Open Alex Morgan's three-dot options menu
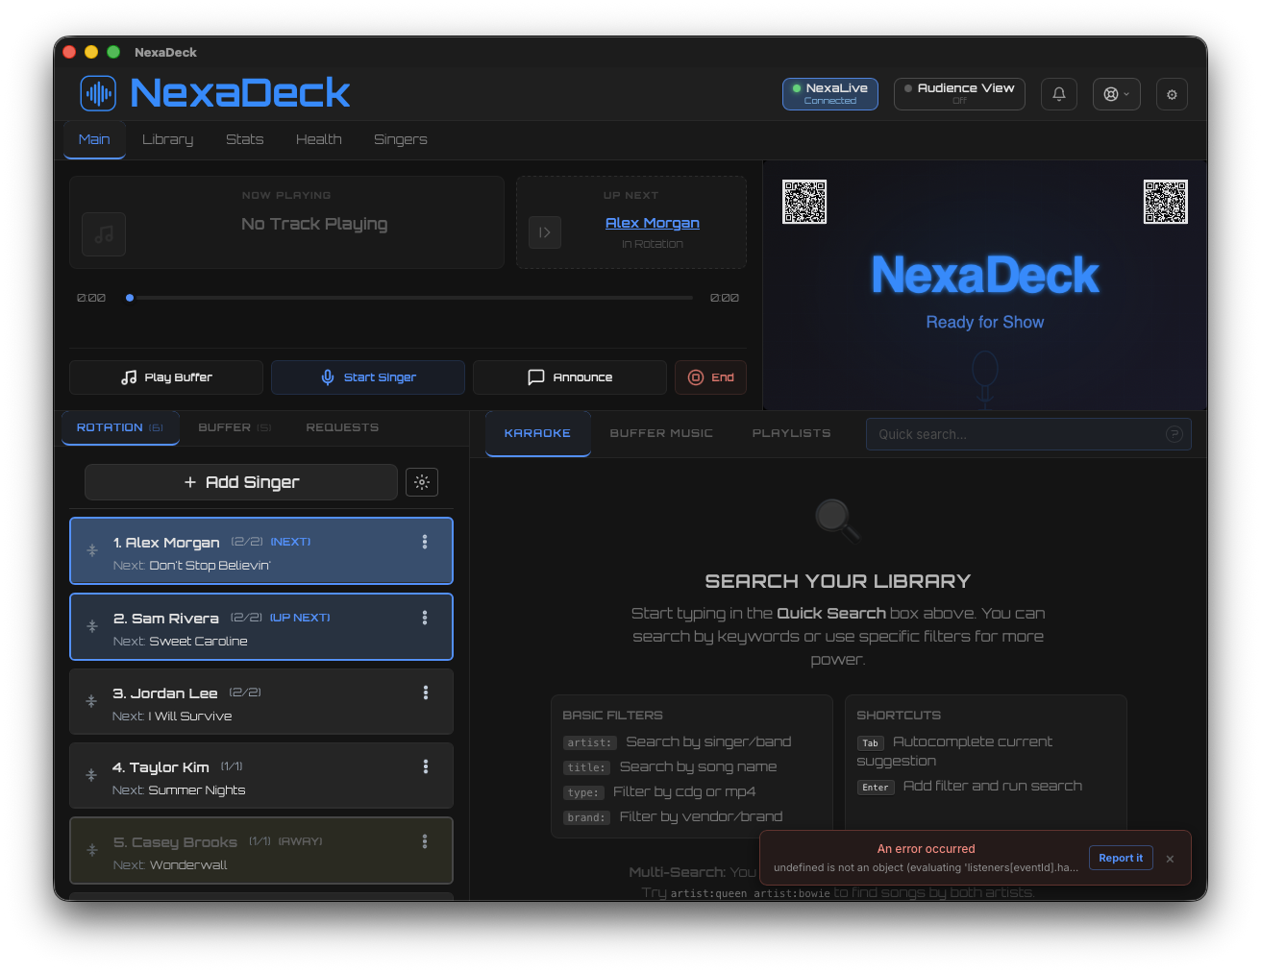This screenshot has width=1261, height=972. [x=424, y=542]
